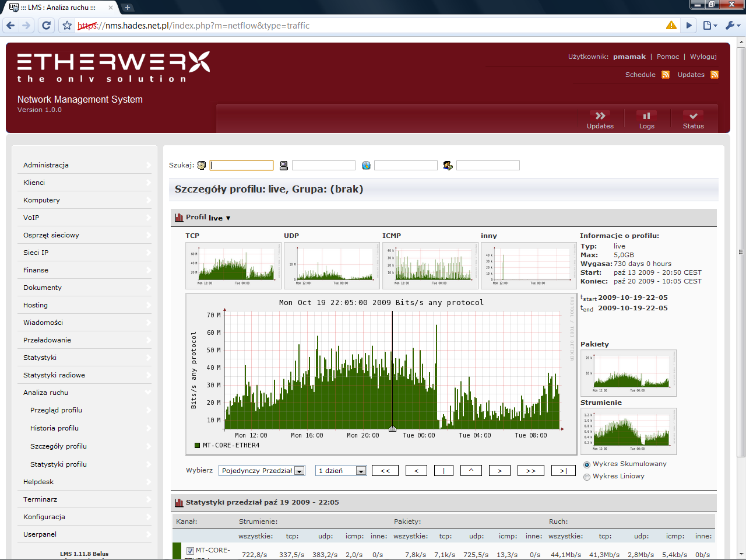Open the 1 dzień time range dropdown

pyautogui.click(x=341, y=471)
